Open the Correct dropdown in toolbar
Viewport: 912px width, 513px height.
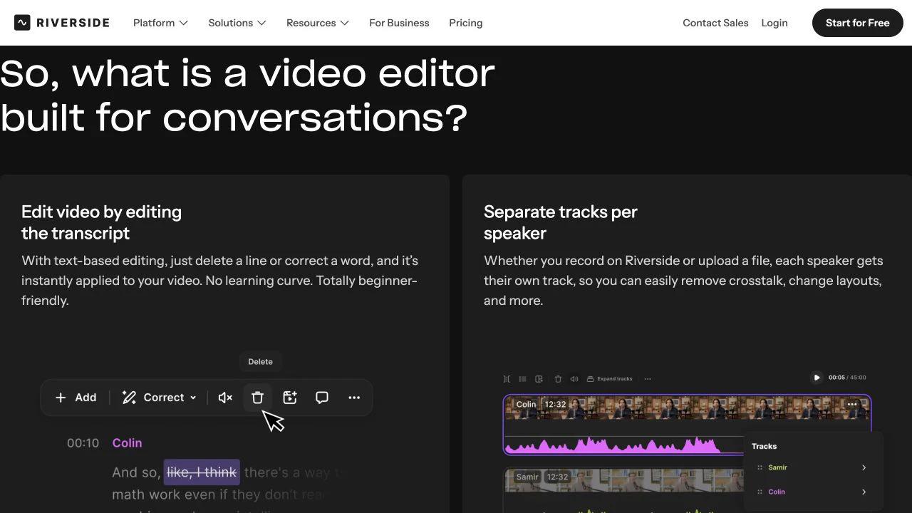coord(159,398)
